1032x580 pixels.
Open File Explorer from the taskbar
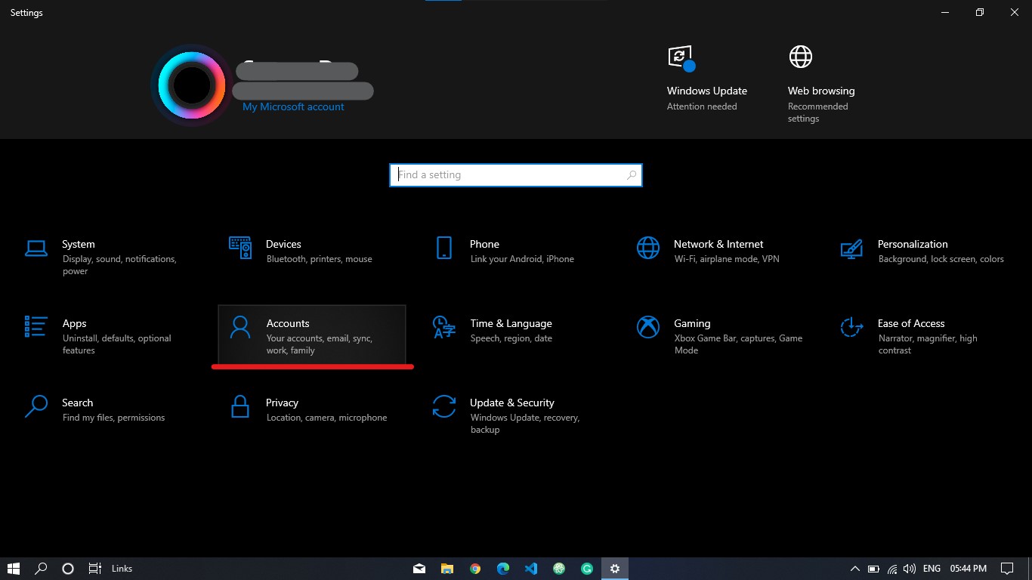click(447, 569)
